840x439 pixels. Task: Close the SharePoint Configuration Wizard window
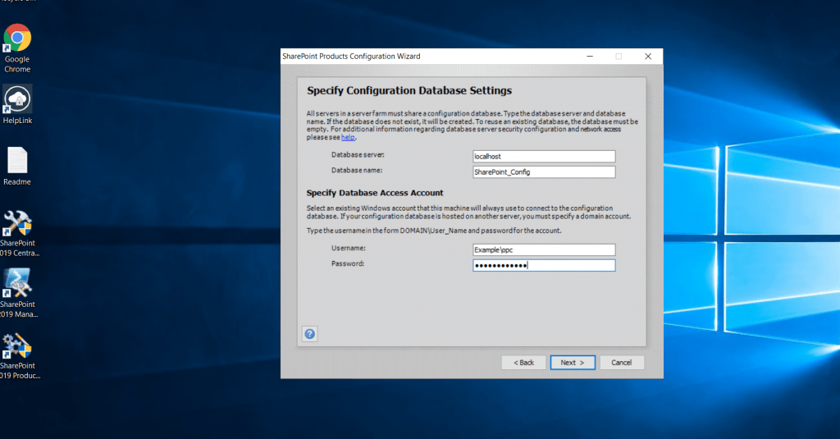[x=648, y=57]
